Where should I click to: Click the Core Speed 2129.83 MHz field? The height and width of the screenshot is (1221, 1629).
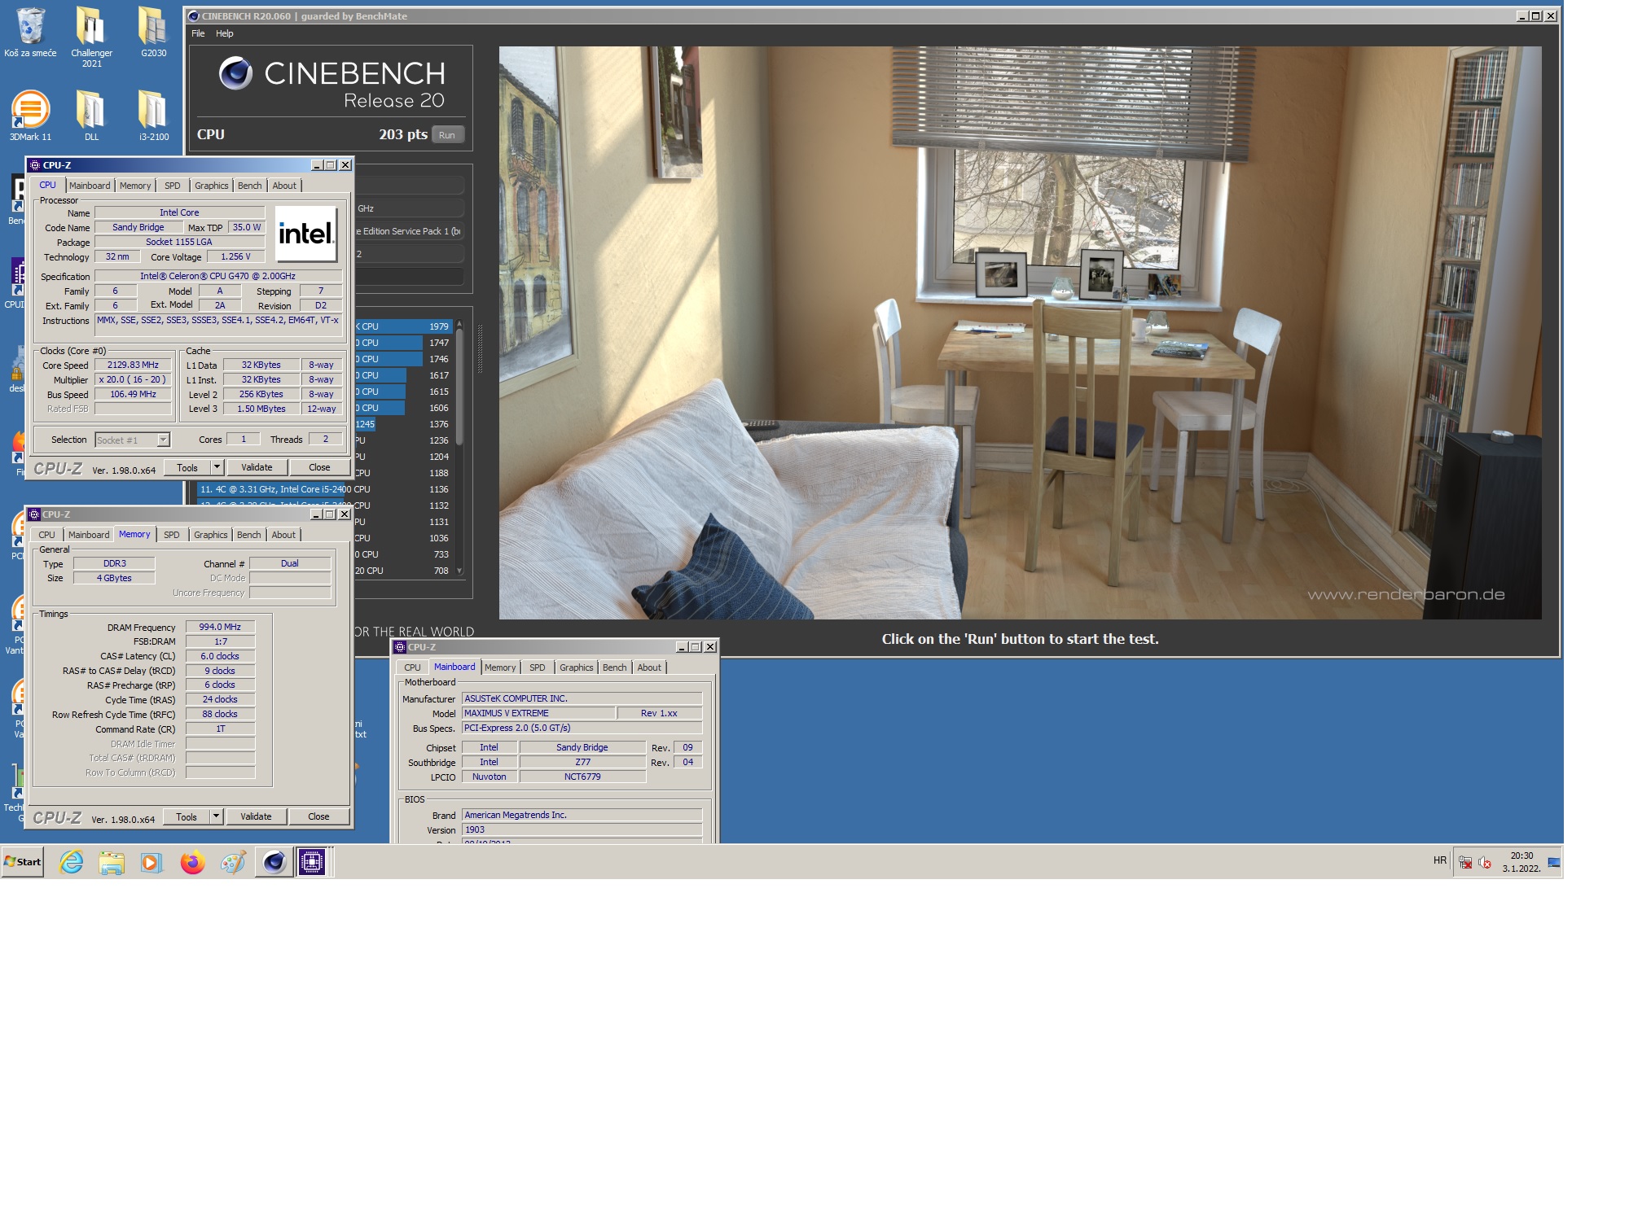pos(133,365)
